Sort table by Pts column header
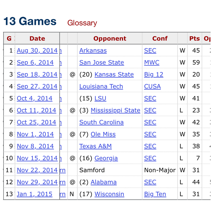214x205 pixels. click(x=195, y=39)
